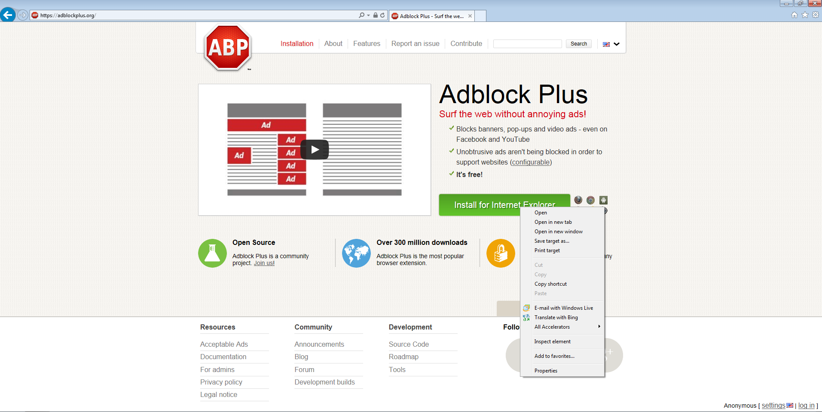The image size is (822, 412).
Task: Expand the address bar search dropdown arrow
Action: point(368,15)
